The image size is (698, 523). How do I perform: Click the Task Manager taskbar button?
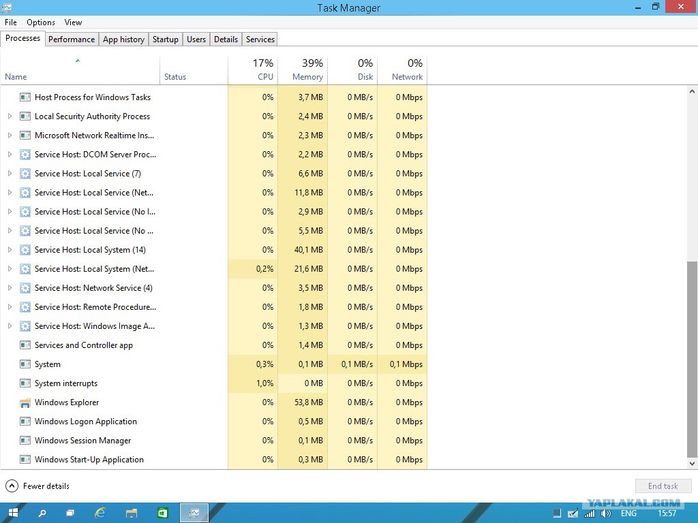coord(194,513)
